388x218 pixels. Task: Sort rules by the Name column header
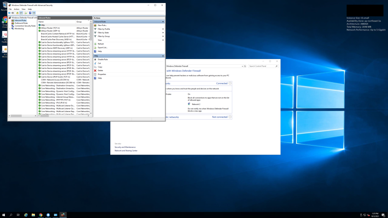57,22
